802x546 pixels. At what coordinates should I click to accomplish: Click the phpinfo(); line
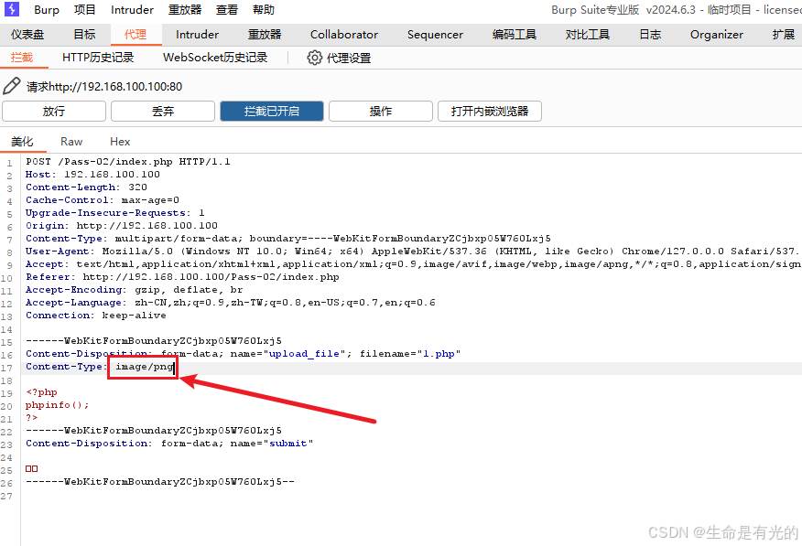58,404
